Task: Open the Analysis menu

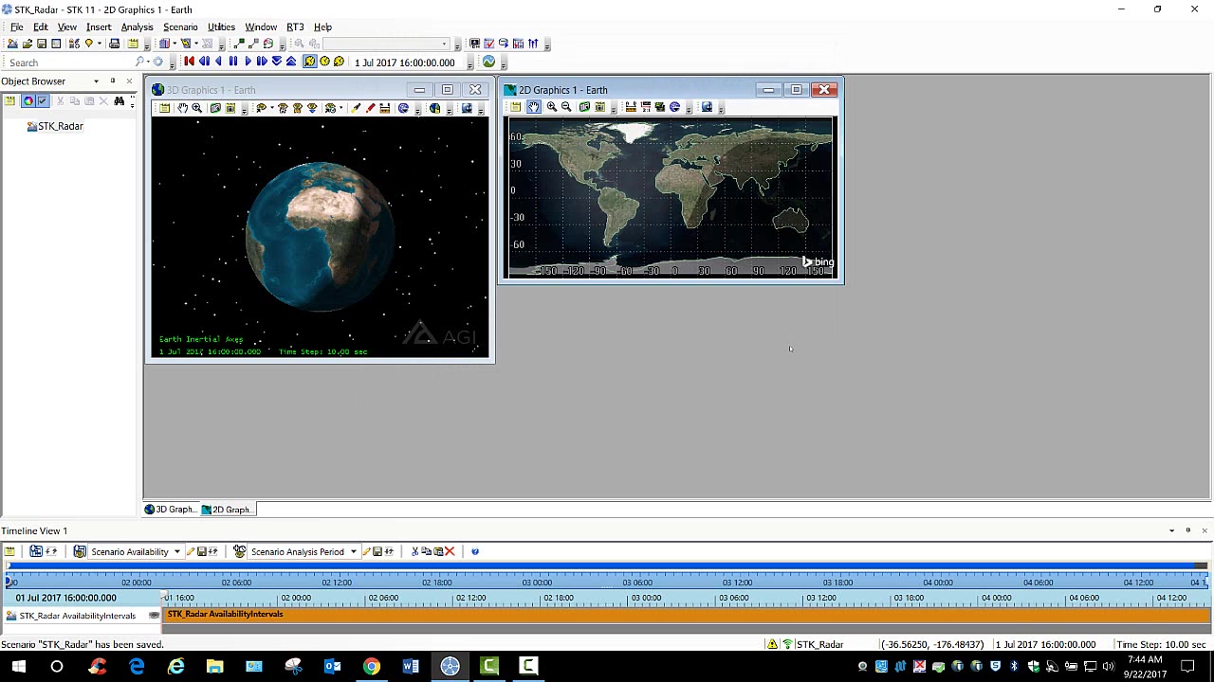Action: 137,27
